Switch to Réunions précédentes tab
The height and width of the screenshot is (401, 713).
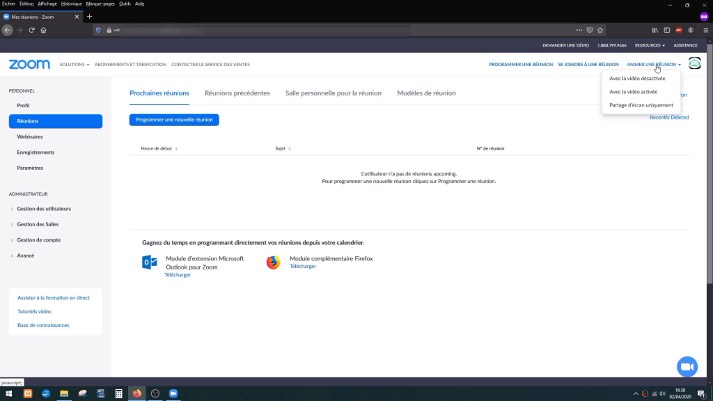click(237, 93)
